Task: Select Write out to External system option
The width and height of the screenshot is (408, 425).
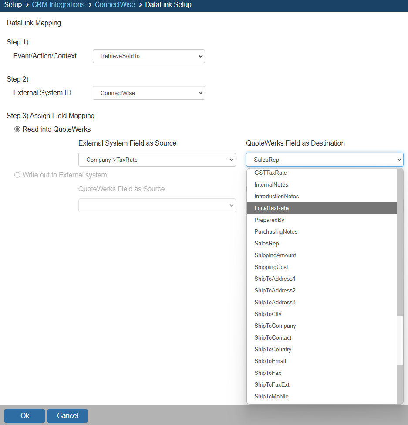Action: [x=17, y=175]
